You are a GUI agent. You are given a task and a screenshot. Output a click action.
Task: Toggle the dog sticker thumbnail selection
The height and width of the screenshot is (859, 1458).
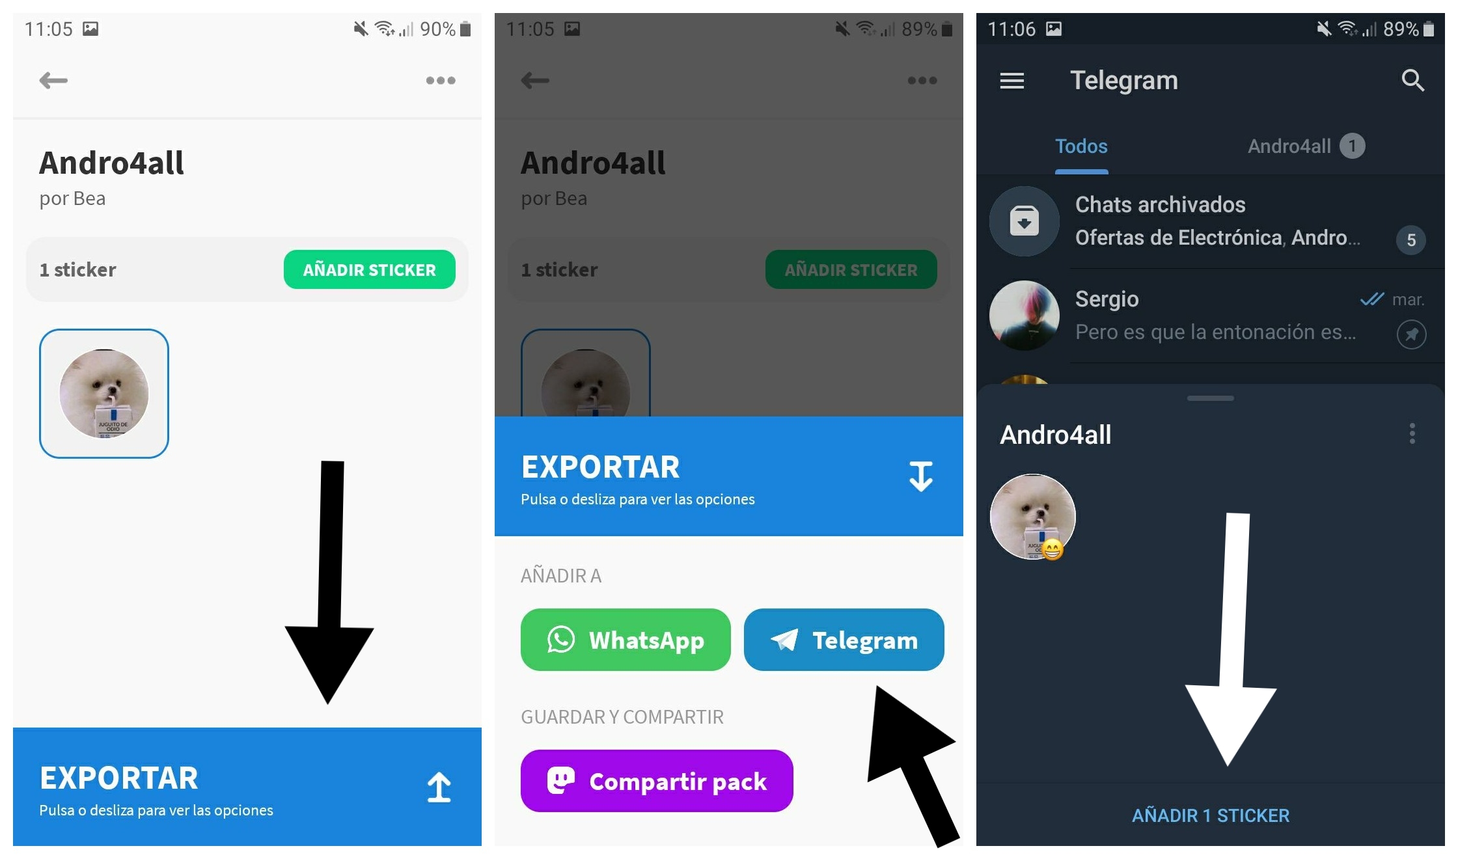coord(103,394)
